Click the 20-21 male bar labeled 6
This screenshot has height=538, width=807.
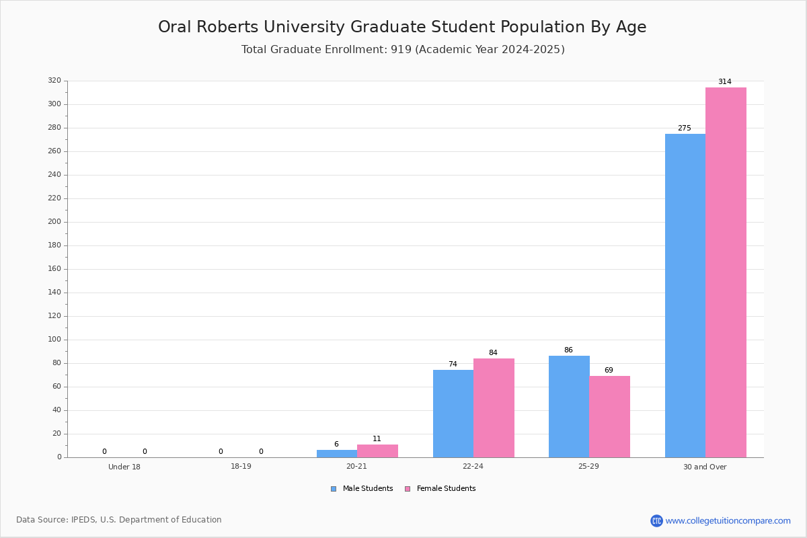[337, 454]
